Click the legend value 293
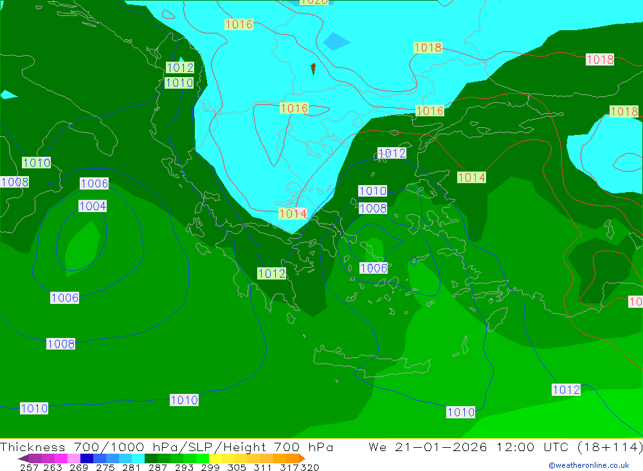Image resolution: width=643 pixels, height=471 pixels. (x=184, y=467)
